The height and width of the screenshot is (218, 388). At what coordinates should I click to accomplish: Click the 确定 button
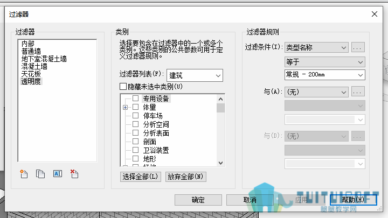click(198, 200)
